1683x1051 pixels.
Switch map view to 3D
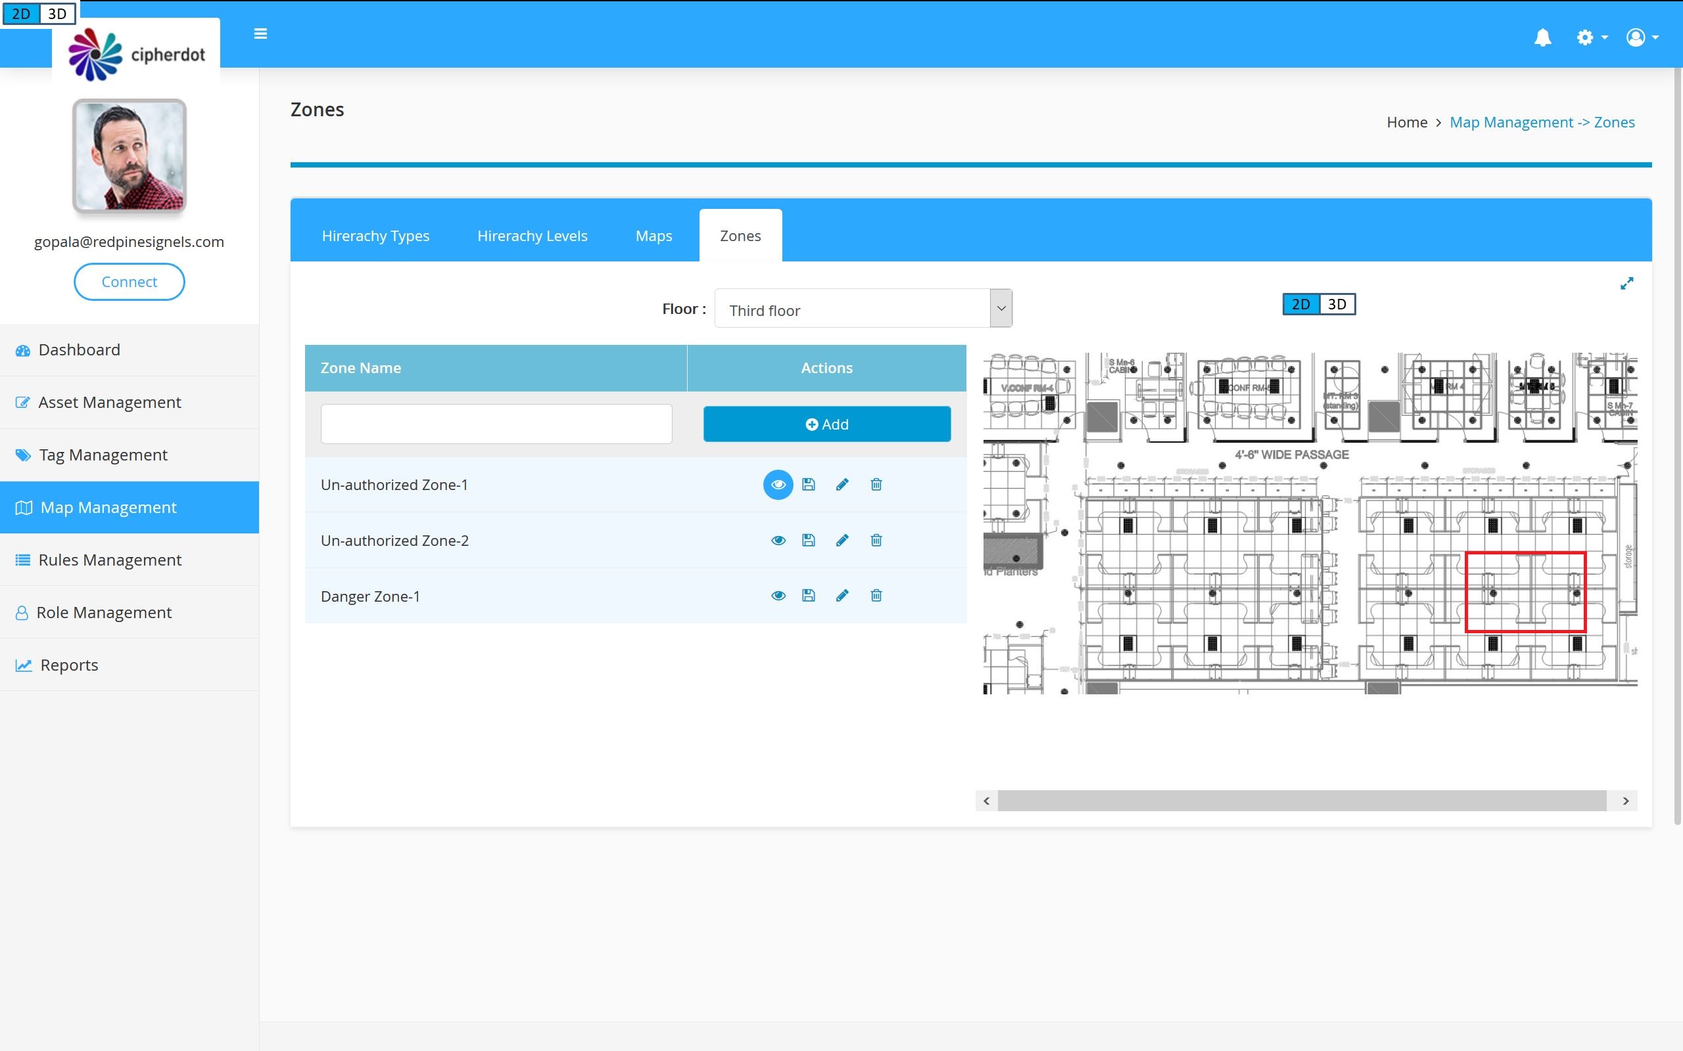pos(1337,304)
